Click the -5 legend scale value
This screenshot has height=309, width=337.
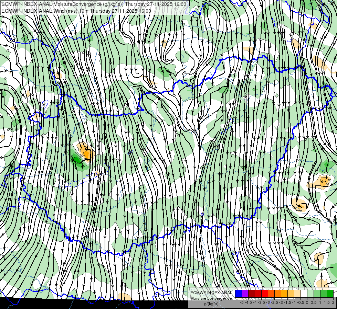241,302
